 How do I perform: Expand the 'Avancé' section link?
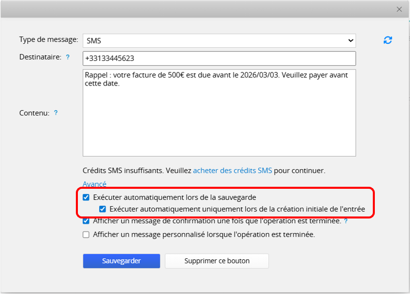(94, 184)
